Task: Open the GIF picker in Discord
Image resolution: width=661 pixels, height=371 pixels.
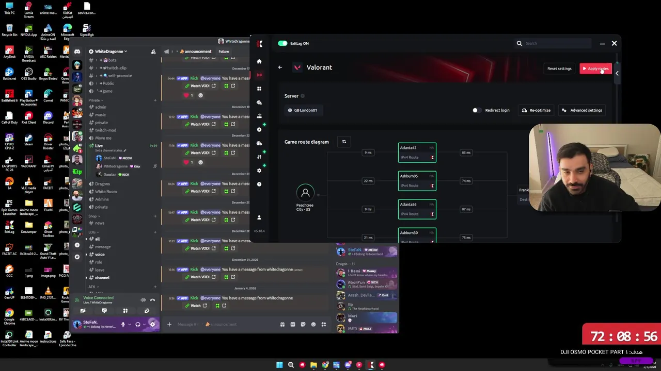Action: (x=293, y=324)
